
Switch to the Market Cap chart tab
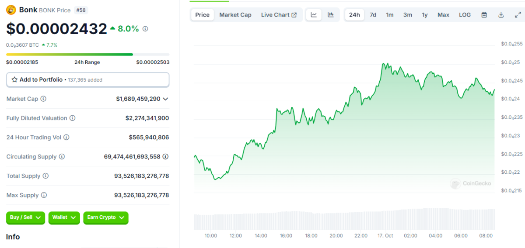tap(235, 15)
